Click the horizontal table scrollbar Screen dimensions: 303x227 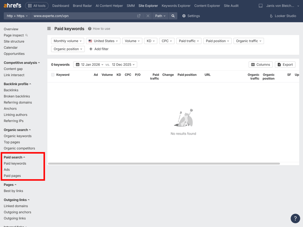[x=164, y=163]
